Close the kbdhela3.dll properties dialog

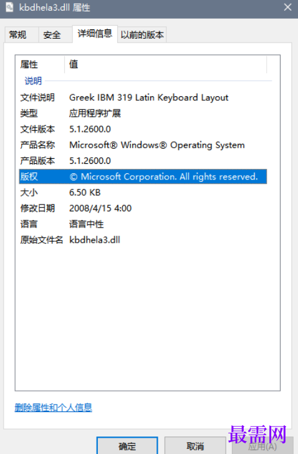coord(287,8)
